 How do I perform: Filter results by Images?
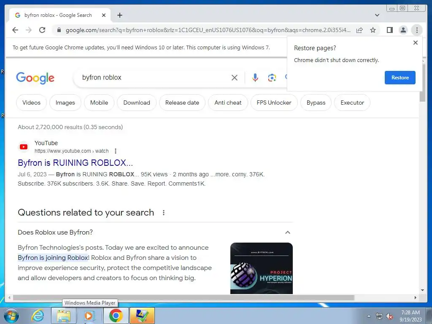tap(65, 103)
